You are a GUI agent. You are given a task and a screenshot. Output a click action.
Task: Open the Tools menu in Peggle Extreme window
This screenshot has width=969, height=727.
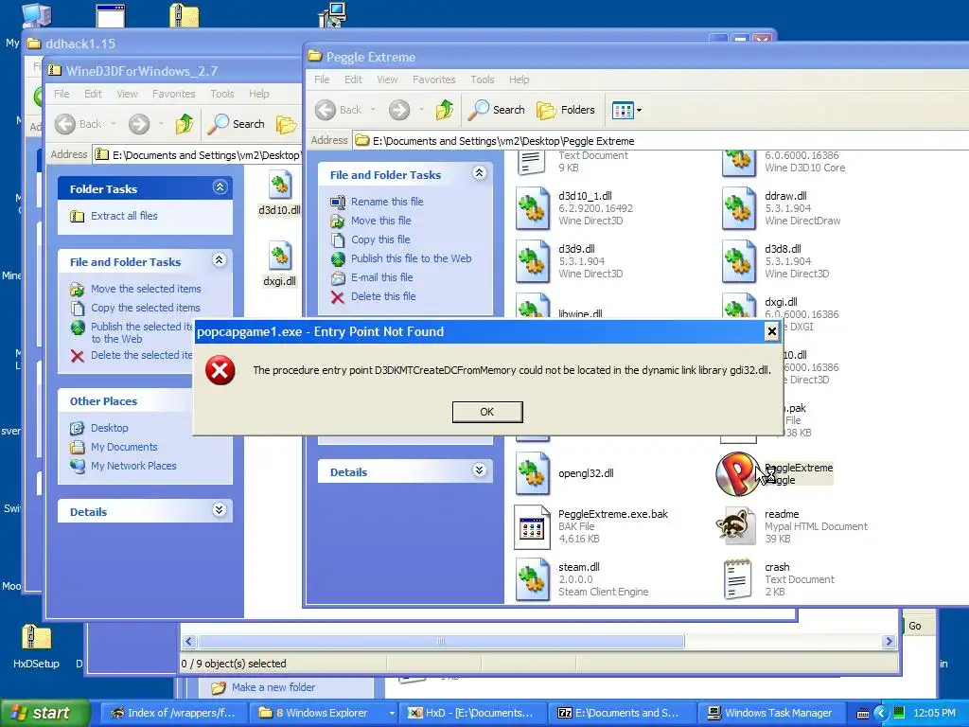click(482, 80)
